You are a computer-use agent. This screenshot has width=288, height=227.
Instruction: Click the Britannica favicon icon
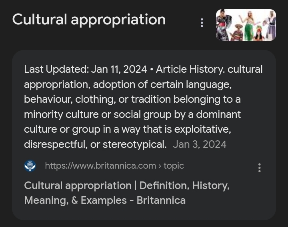tap(30, 166)
